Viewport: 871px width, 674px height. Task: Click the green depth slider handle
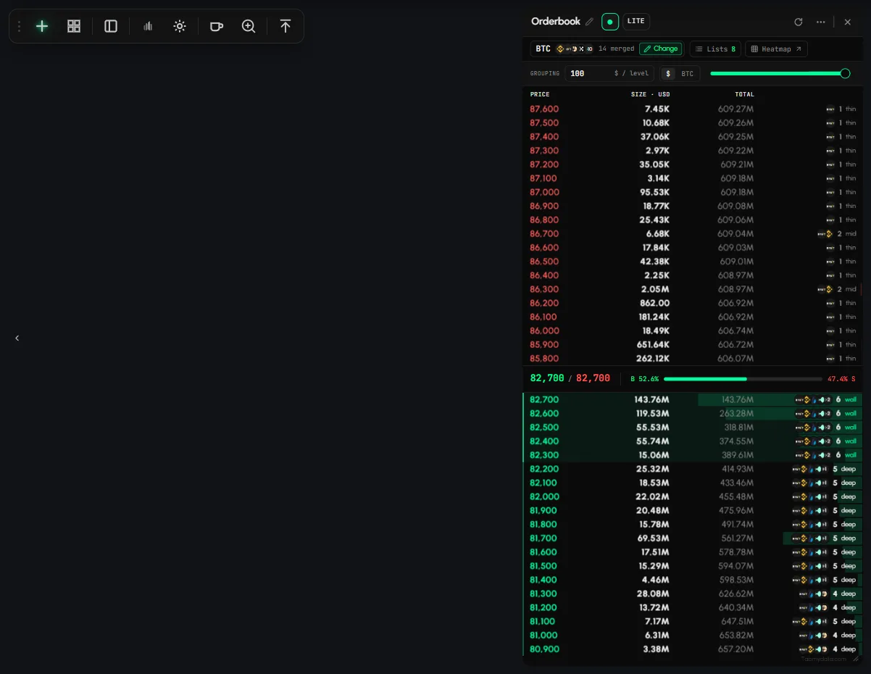tap(845, 73)
